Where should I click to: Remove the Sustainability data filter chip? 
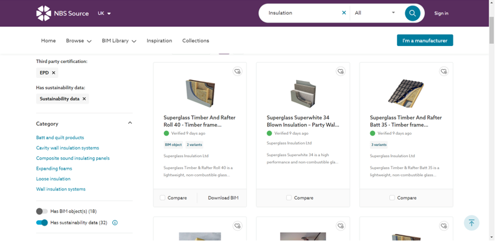click(x=84, y=99)
